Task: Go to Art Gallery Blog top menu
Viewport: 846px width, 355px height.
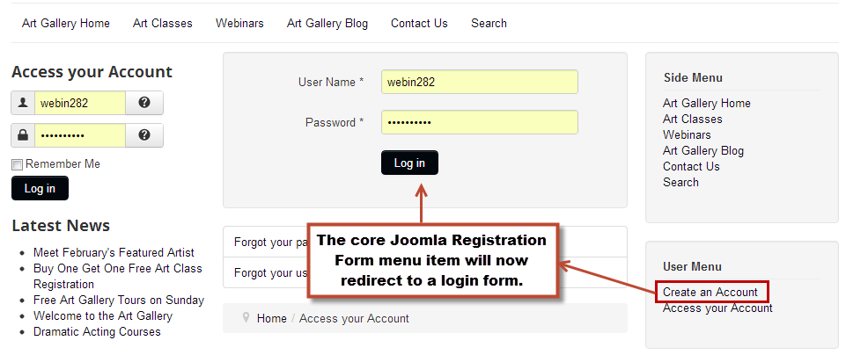Action: 327,23
